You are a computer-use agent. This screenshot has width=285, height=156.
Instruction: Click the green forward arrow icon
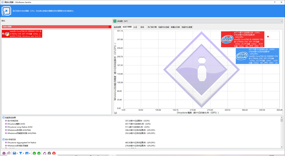pyautogui.click(x=39, y=153)
